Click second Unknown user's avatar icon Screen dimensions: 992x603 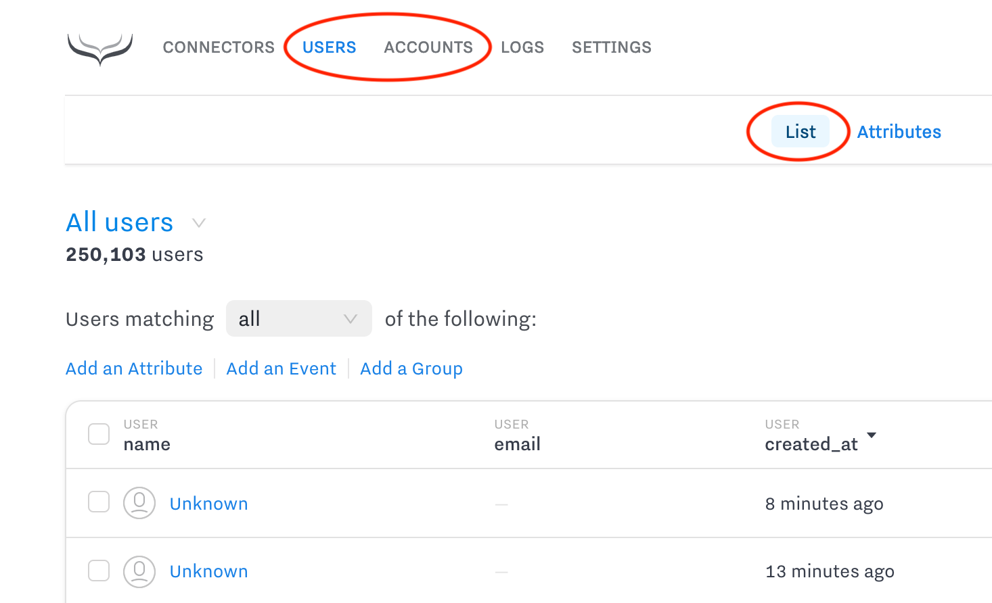click(139, 571)
